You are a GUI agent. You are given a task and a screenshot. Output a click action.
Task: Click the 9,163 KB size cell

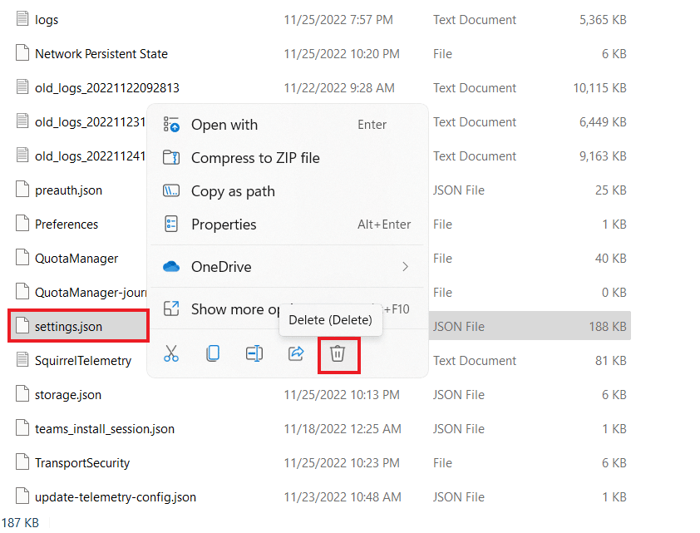pos(603,156)
